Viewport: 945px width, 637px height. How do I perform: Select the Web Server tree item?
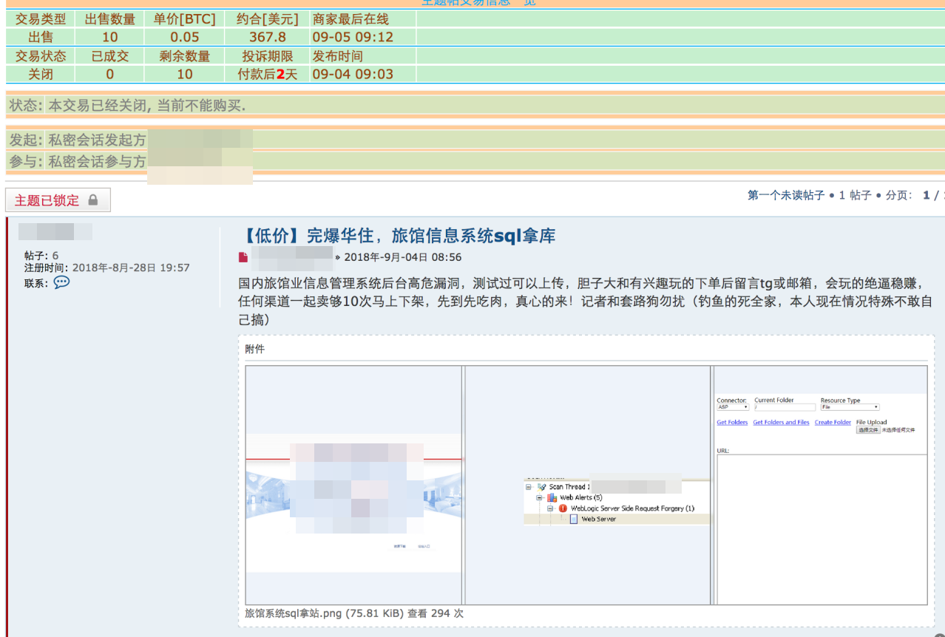tap(598, 520)
